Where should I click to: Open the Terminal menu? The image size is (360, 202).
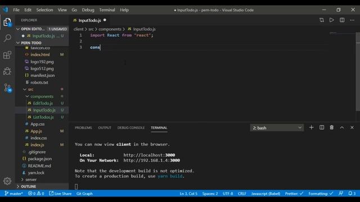click(107, 10)
